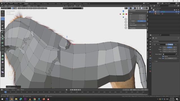Open the Window menu
Viewport: 180px width, 101px height.
(16, 3)
